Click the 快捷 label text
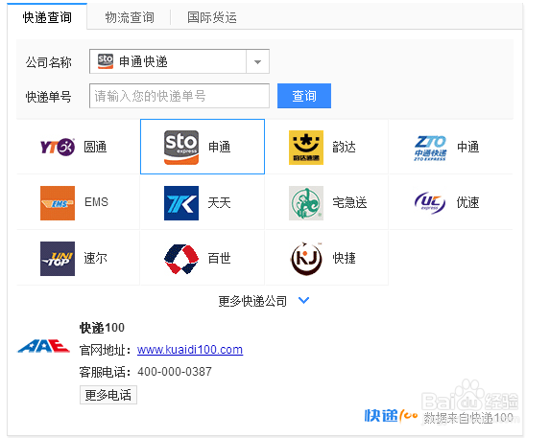550x438 pixels. click(x=344, y=259)
